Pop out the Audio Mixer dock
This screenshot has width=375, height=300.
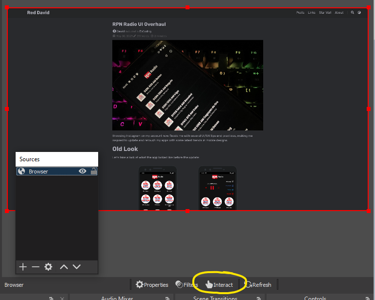click(x=167, y=299)
